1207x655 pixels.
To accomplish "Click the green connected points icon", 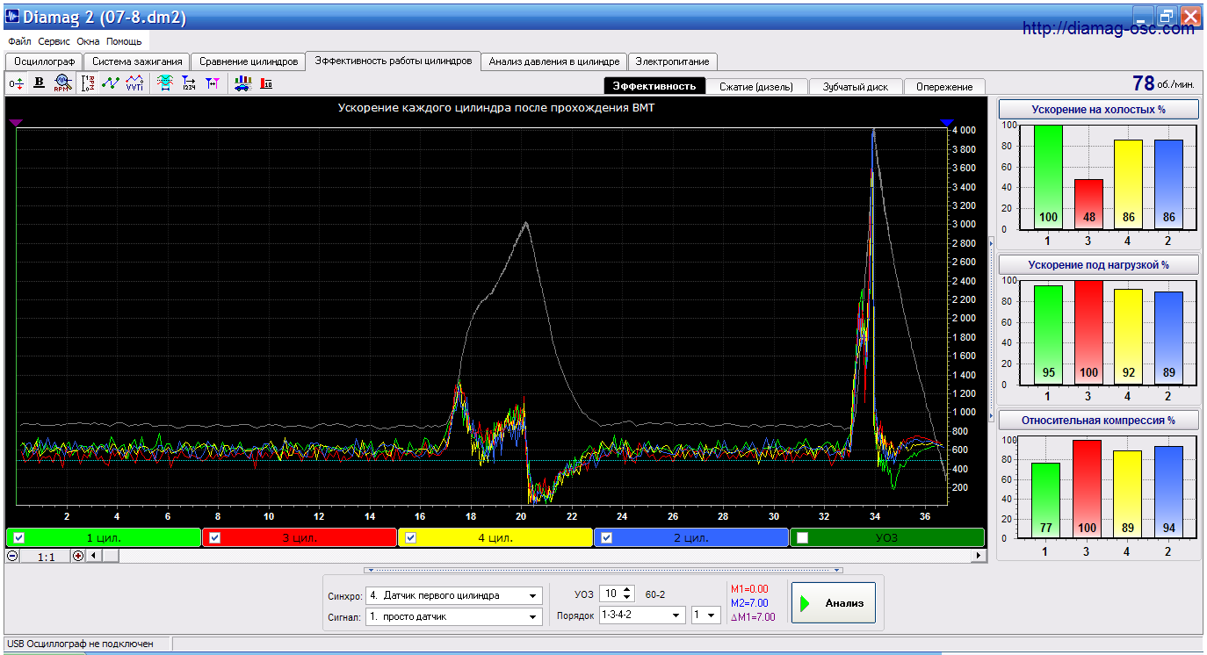I will point(111,83).
